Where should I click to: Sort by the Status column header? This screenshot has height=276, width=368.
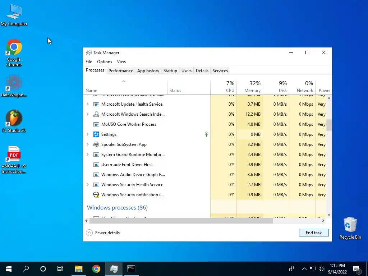pos(189,87)
